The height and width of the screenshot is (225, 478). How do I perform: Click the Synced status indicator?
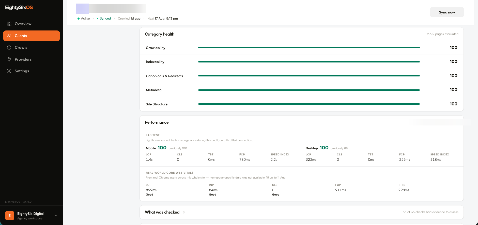tap(104, 19)
